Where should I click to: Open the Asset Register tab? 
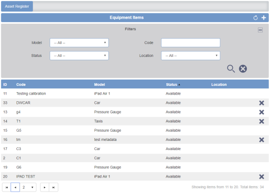click(17, 6)
